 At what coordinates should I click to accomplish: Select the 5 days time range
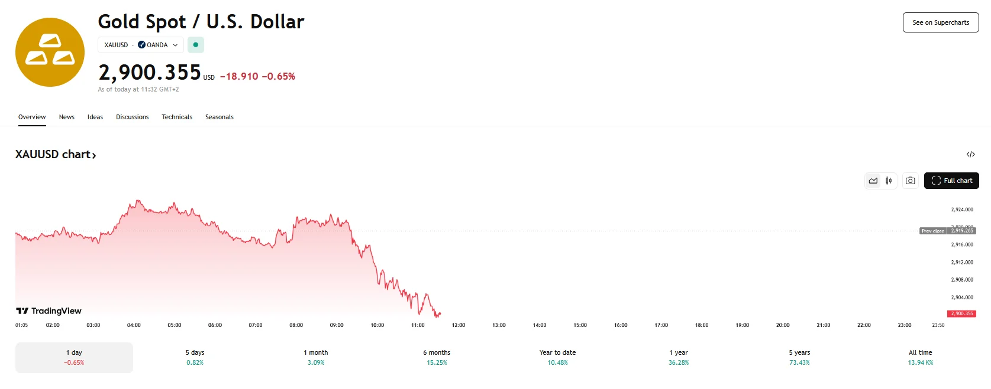(195, 357)
